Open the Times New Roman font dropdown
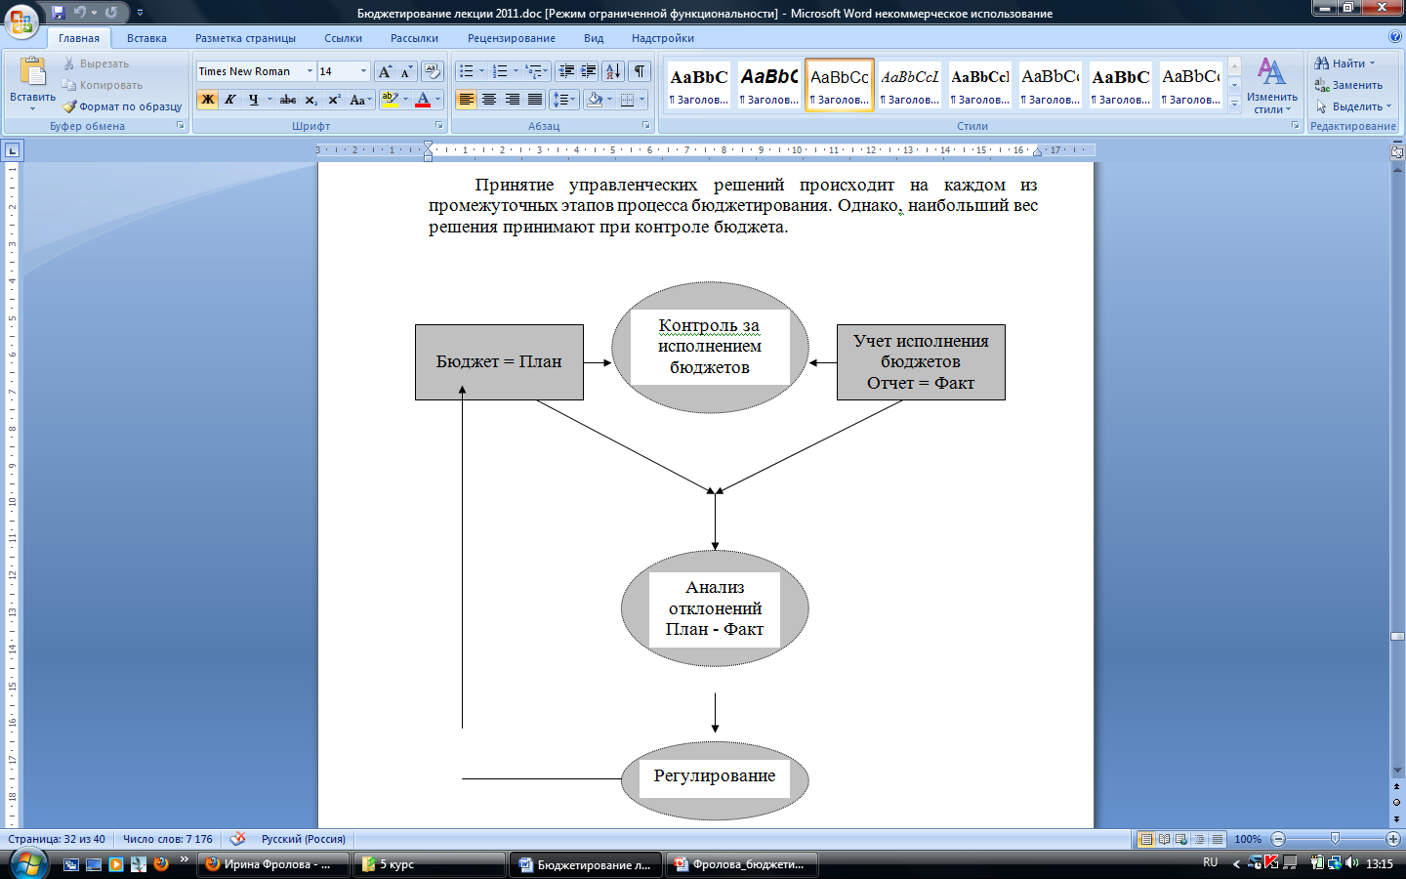 [310, 71]
